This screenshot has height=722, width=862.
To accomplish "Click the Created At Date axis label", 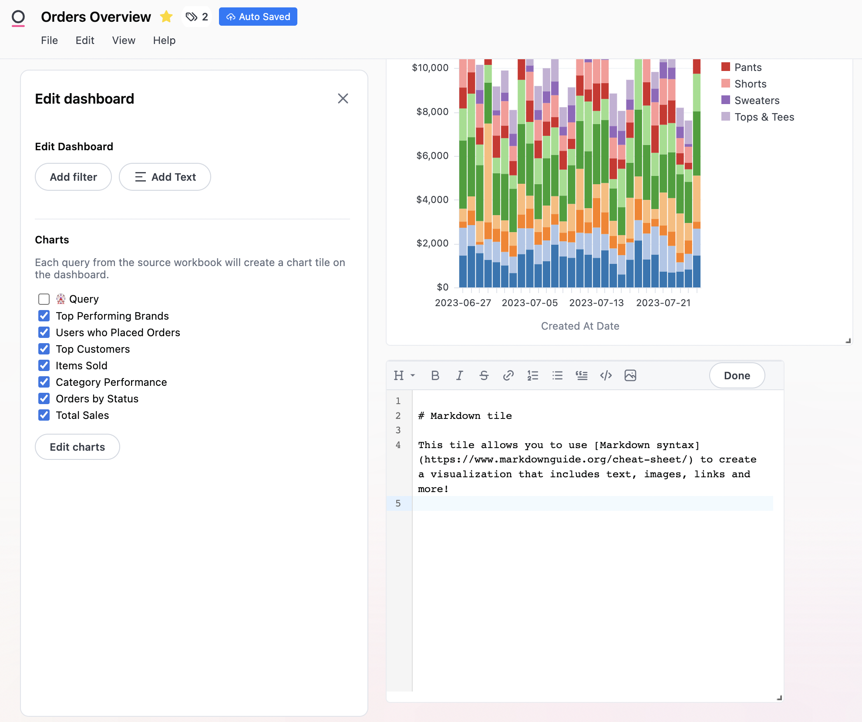I will [x=580, y=326].
